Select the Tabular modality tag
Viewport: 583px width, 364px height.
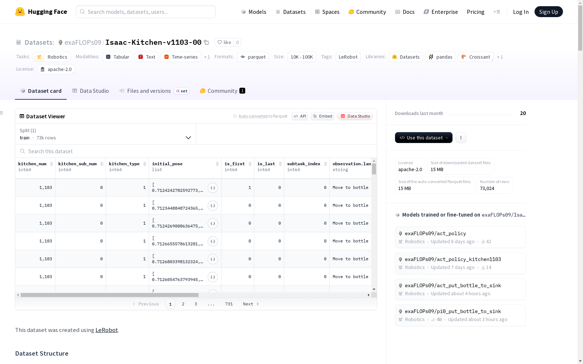point(118,57)
